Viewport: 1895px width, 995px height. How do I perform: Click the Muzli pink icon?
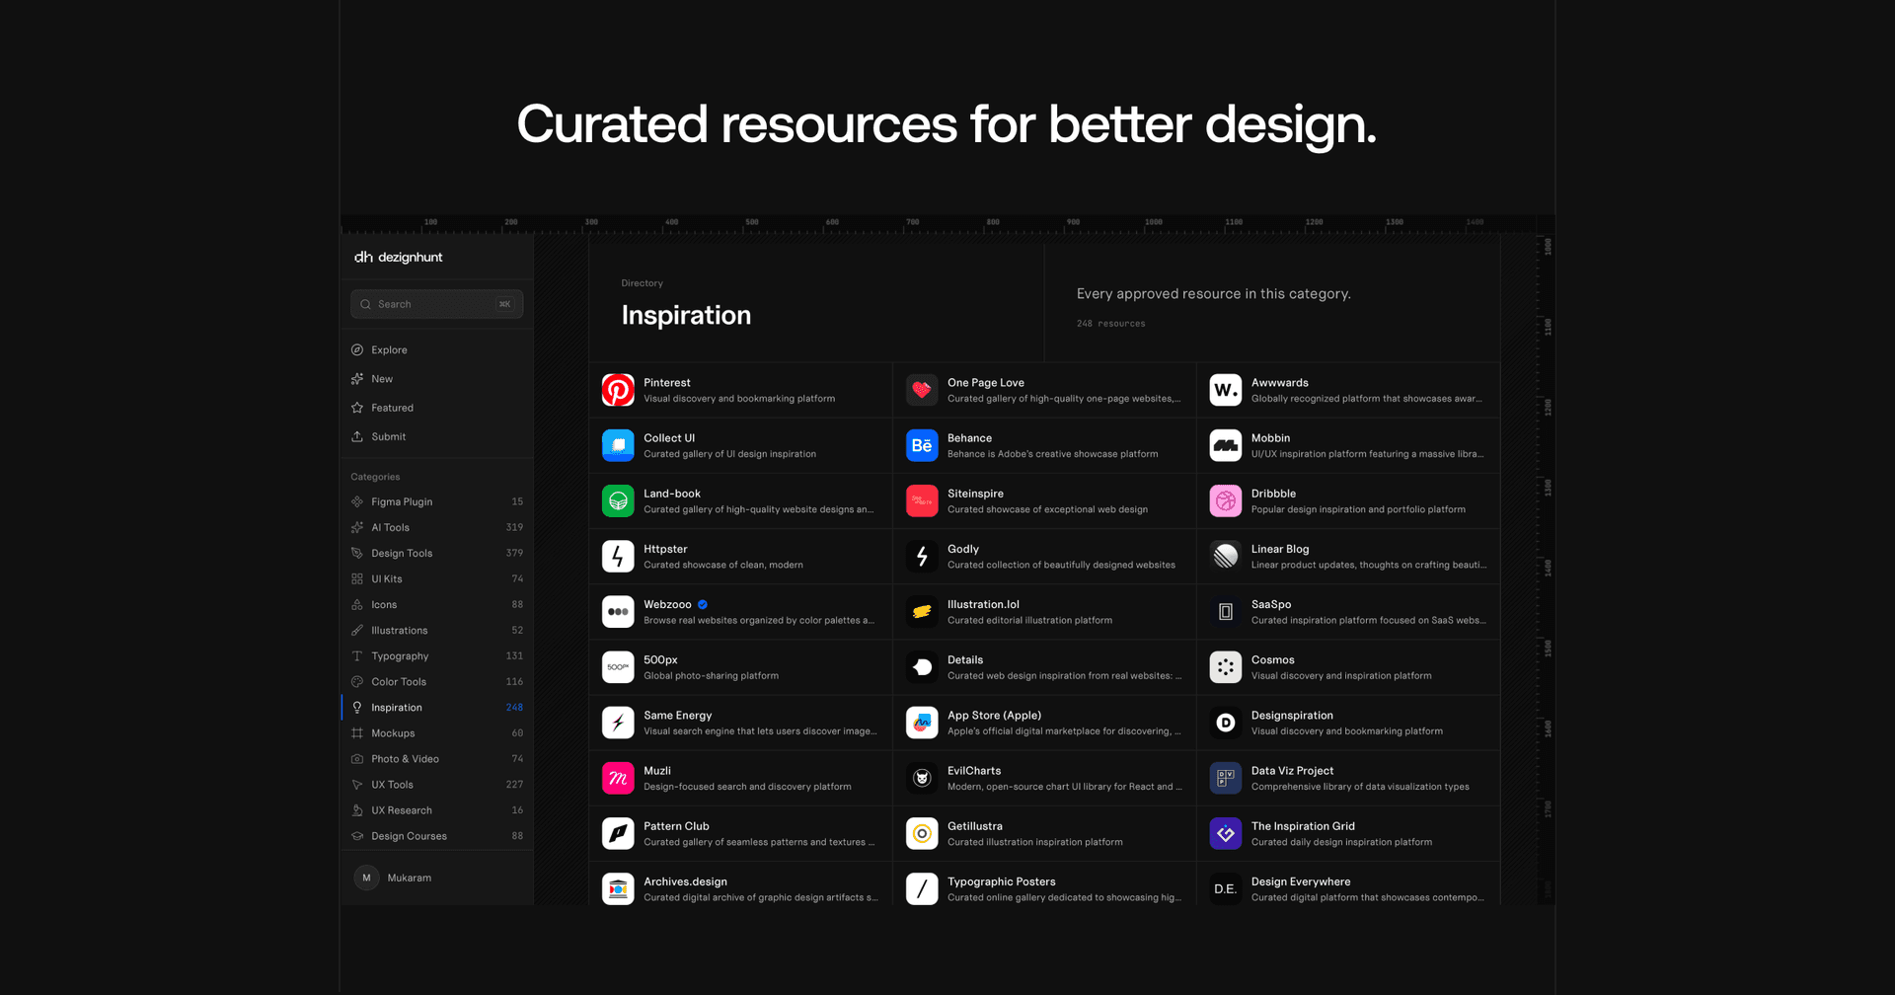[618, 778]
